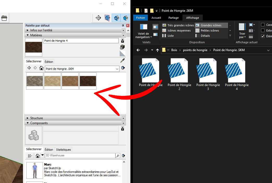Select the Marc component thumbnail
This screenshot has width=272, height=183.
click(x=35, y=170)
